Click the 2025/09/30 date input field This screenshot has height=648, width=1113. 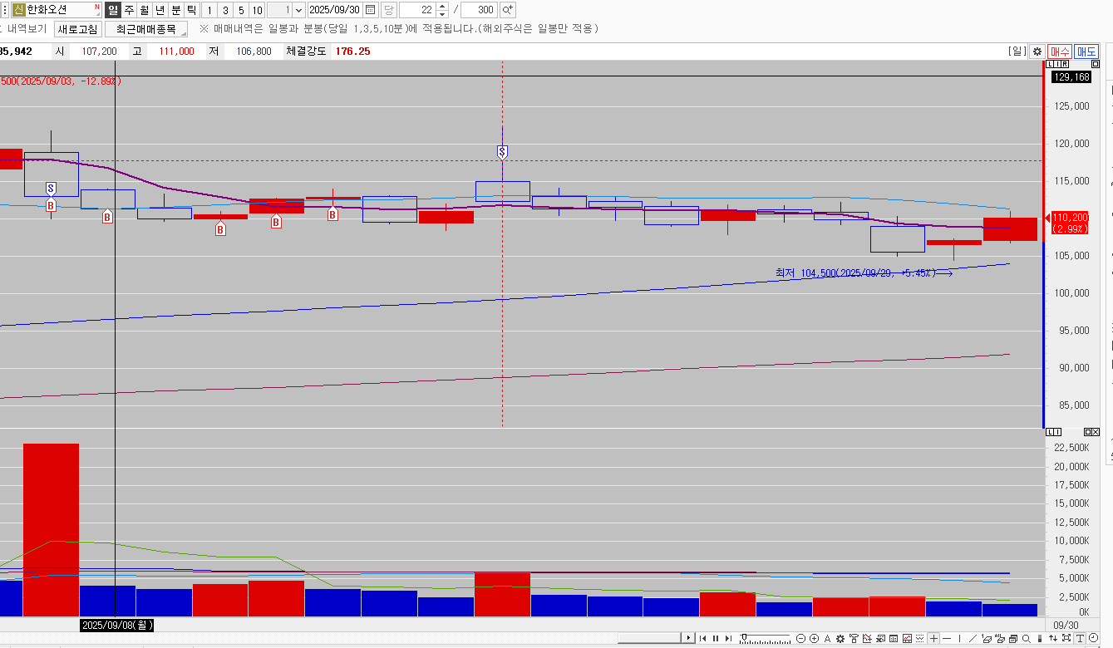[334, 10]
